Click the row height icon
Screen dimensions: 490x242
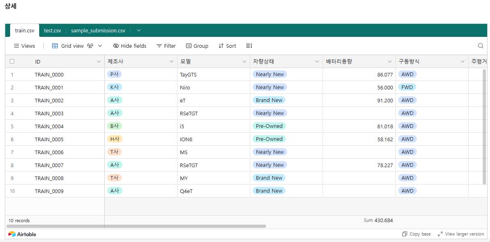click(249, 46)
